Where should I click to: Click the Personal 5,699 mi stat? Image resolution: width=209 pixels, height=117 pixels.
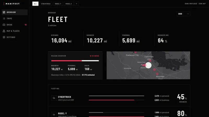coord(131,41)
